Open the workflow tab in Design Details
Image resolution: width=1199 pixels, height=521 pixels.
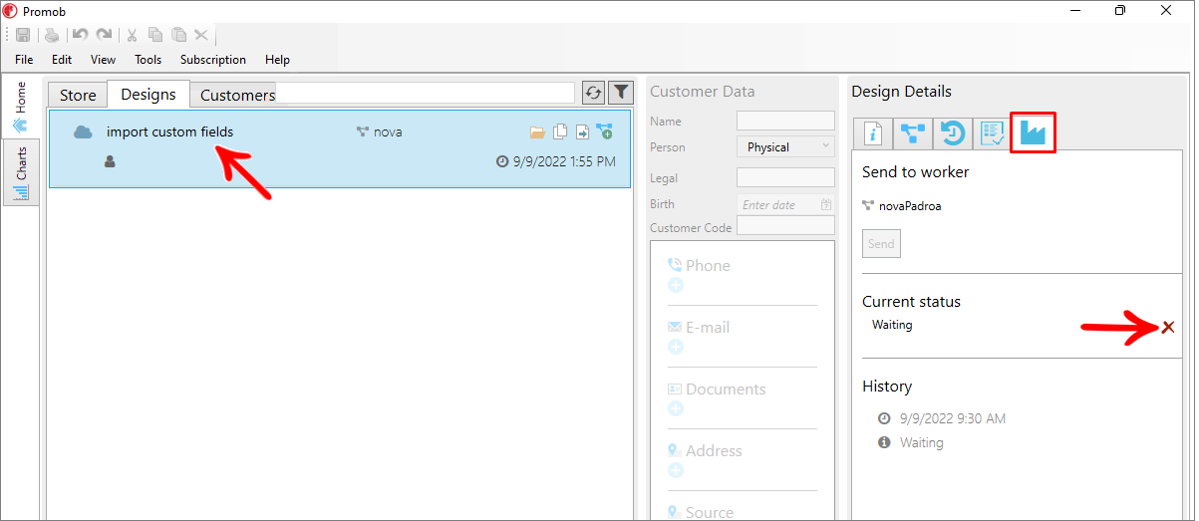[911, 132]
